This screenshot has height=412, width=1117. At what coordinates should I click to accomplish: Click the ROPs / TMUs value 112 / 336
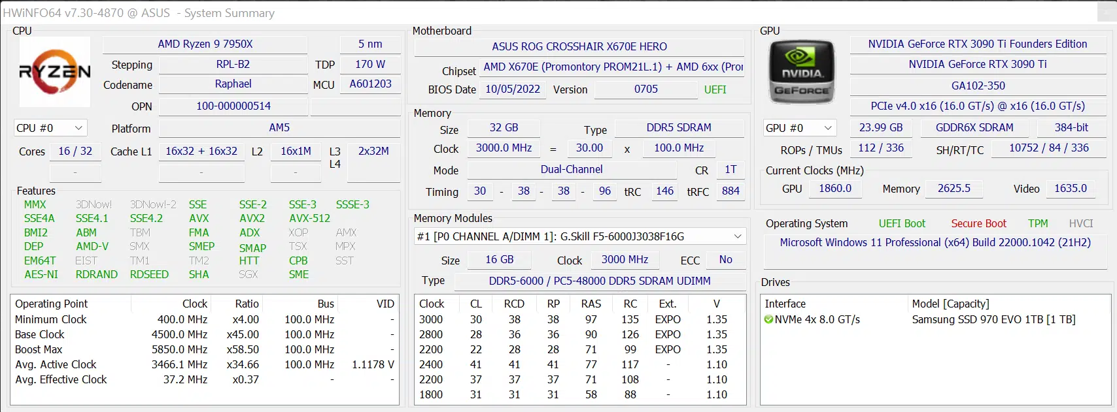(x=880, y=148)
